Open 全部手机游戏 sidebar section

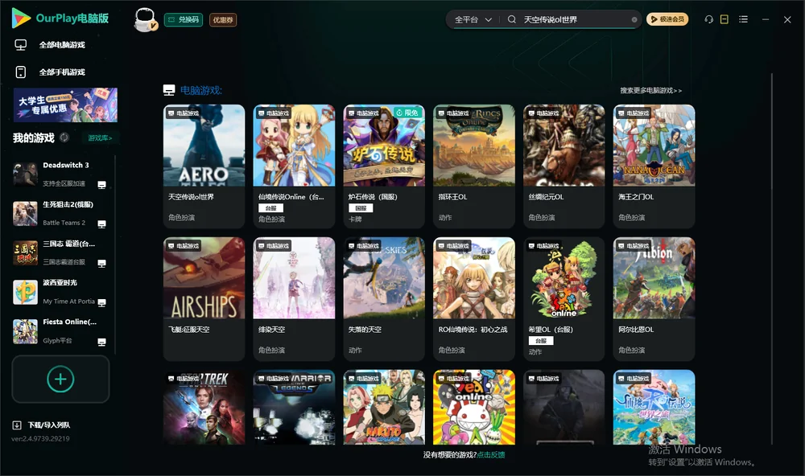[62, 72]
